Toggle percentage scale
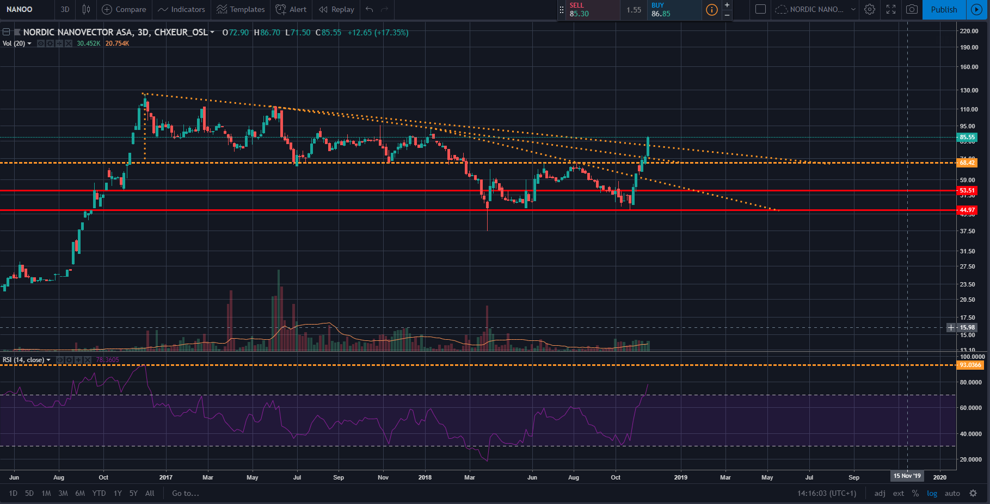 coord(915,493)
